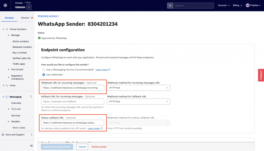
Task: Expand the Voice section chevron
Action: tap(3, 85)
